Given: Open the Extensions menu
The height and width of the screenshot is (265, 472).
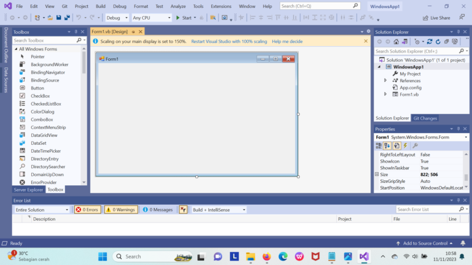Looking at the screenshot, I should [x=221, y=6].
